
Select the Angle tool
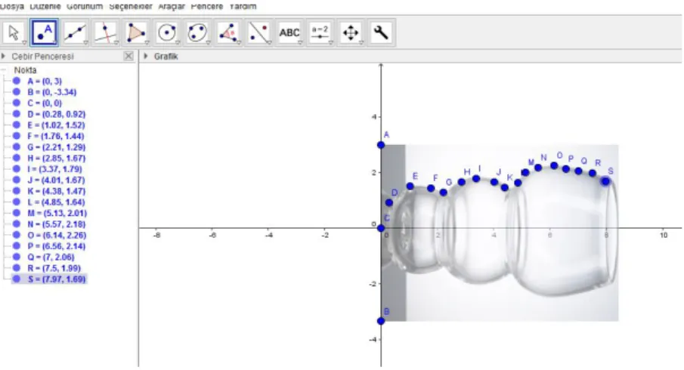[228, 32]
